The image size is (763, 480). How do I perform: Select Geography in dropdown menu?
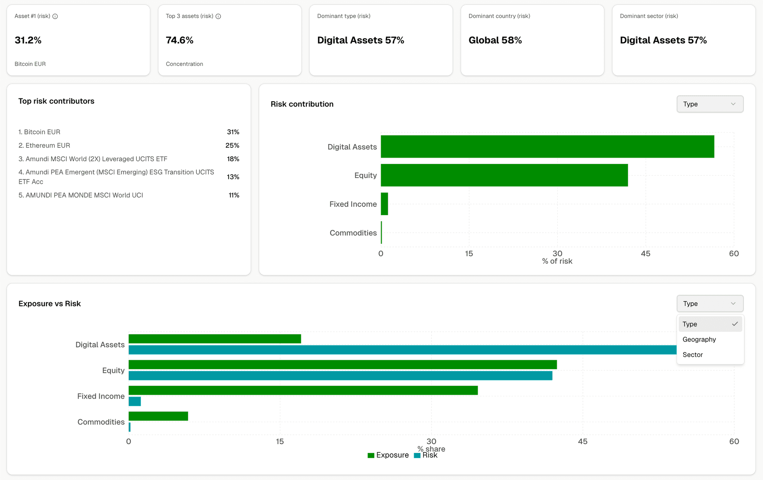tap(699, 339)
